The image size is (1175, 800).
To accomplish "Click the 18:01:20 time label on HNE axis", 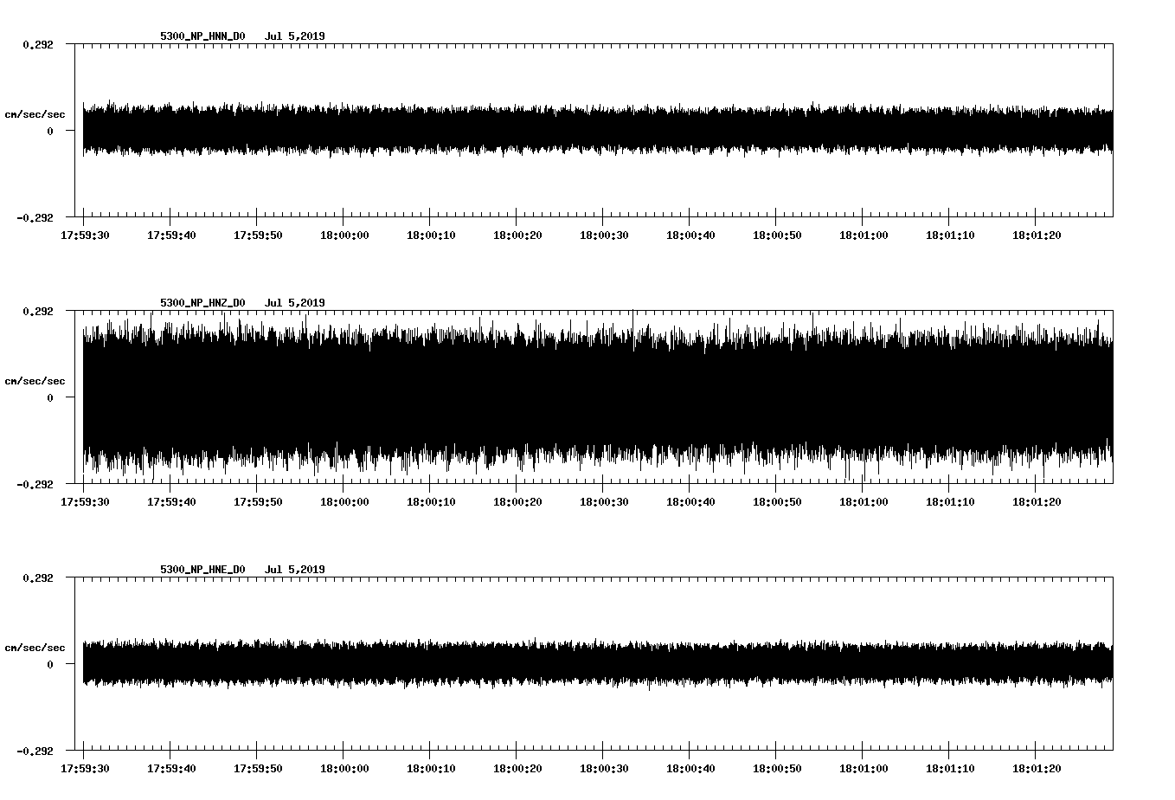I will [1037, 769].
